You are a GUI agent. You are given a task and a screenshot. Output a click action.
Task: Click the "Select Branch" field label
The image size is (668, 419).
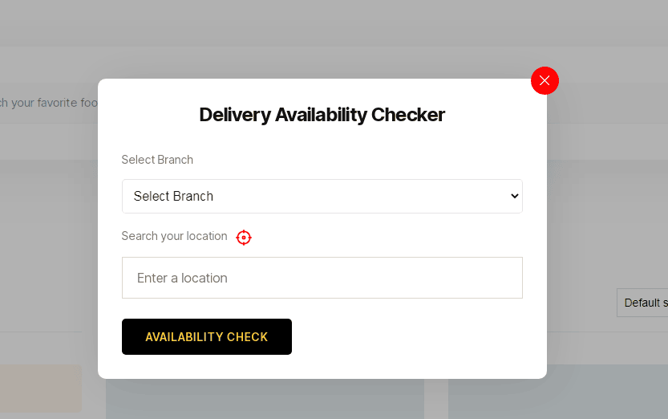pos(157,160)
